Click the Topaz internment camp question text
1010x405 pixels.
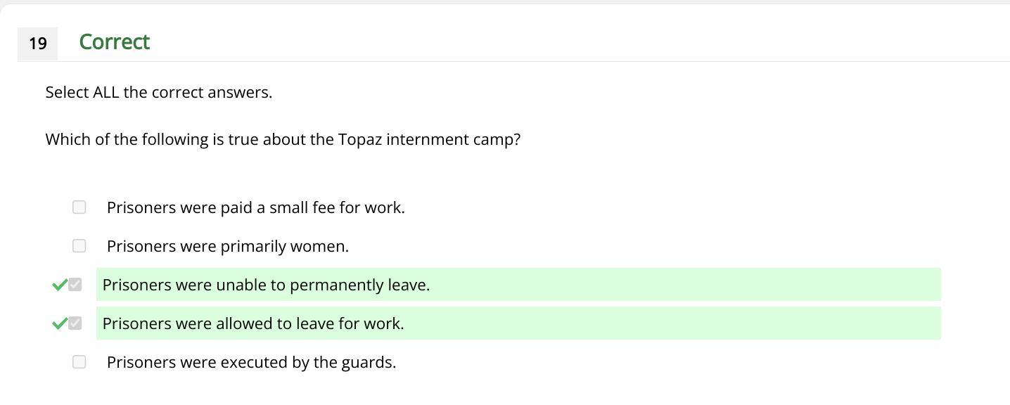point(283,139)
